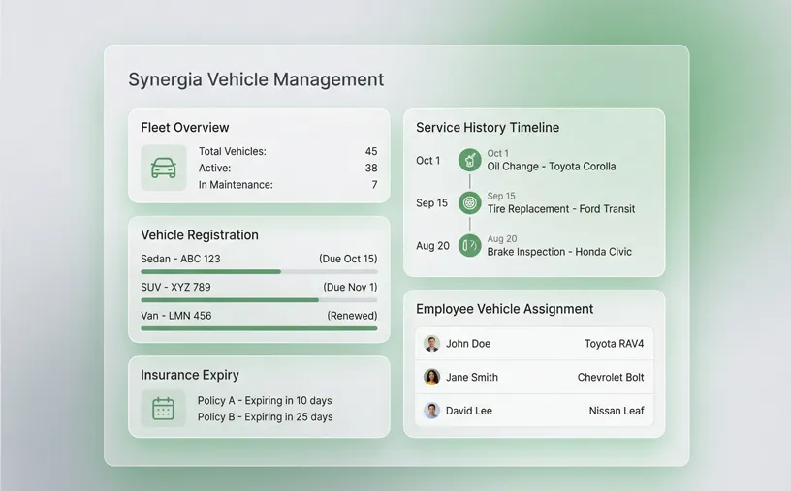Select the Van - LMN 456 label

point(176,316)
